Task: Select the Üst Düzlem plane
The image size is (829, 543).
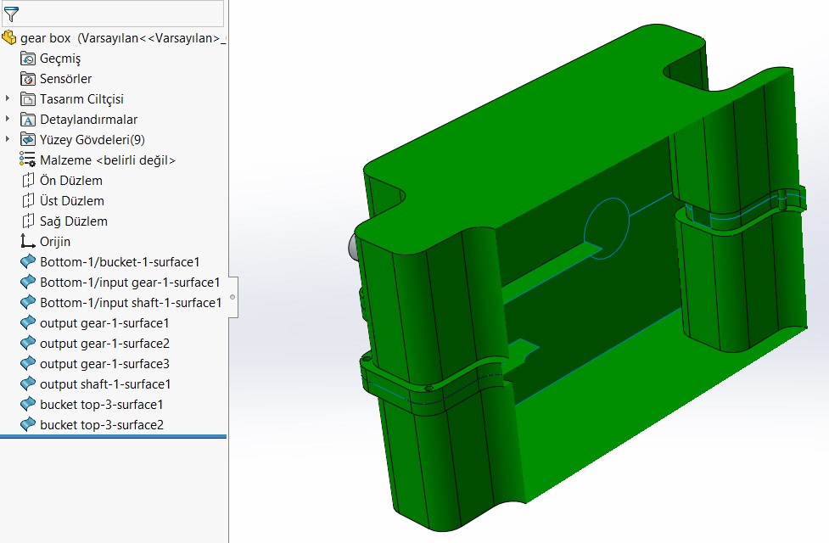Action: click(x=72, y=201)
